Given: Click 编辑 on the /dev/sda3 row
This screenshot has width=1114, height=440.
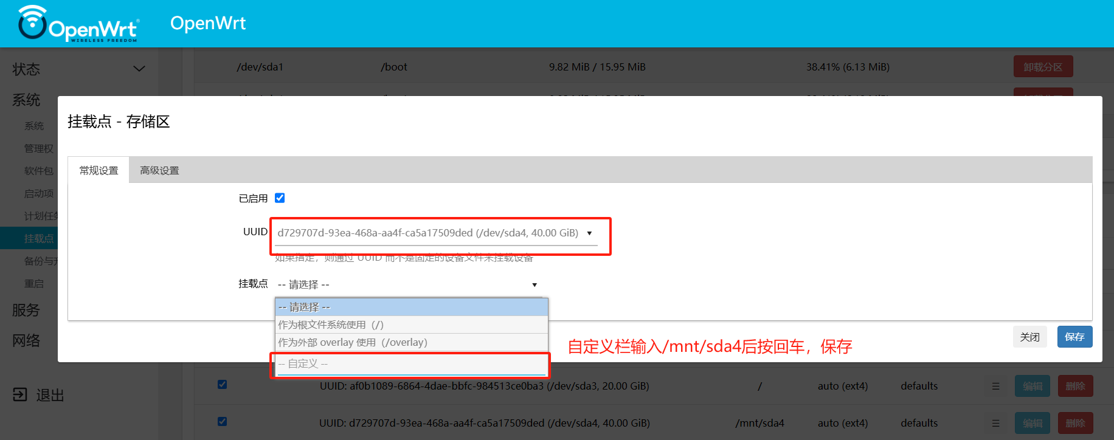Looking at the screenshot, I should click(x=1032, y=386).
